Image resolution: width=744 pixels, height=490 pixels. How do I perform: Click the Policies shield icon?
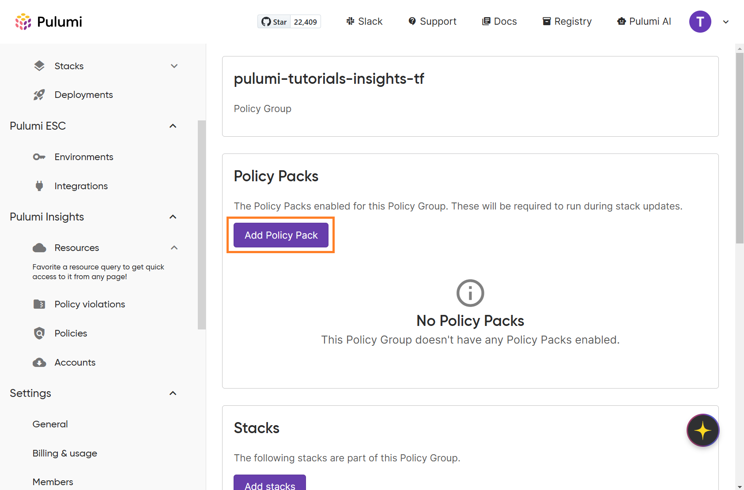click(x=39, y=333)
